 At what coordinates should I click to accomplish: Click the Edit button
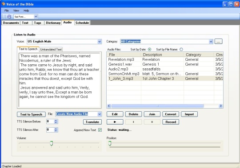coord(115,114)
